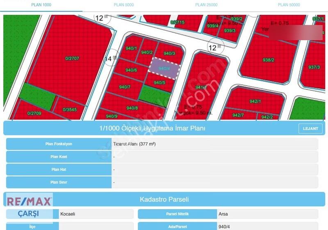Image resolution: width=328 pixels, height=230 pixels.
Task: Select parcel 0/2707 on the map
Action: pyautogui.click(x=72, y=59)
